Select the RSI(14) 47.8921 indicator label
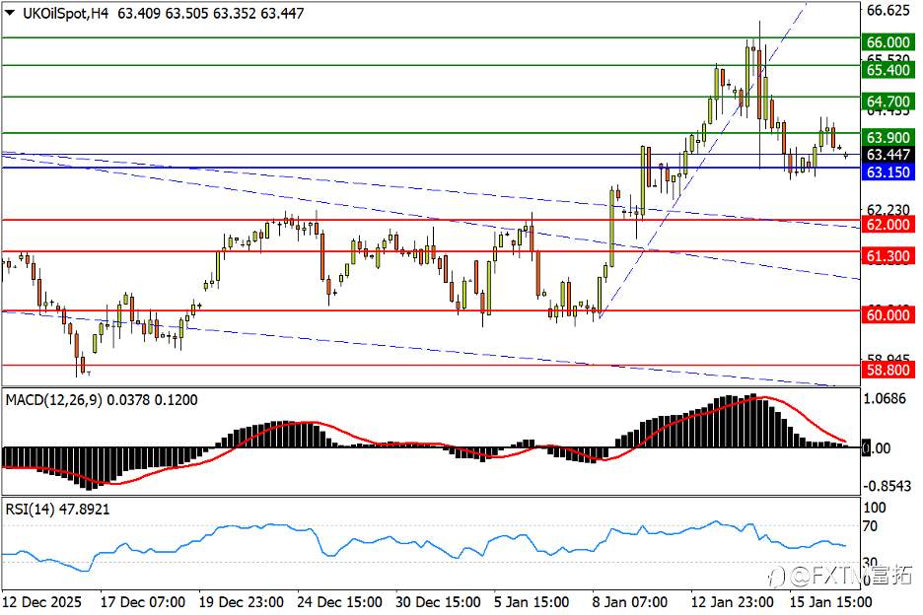The image size is (923, 615). click(57, 510)
